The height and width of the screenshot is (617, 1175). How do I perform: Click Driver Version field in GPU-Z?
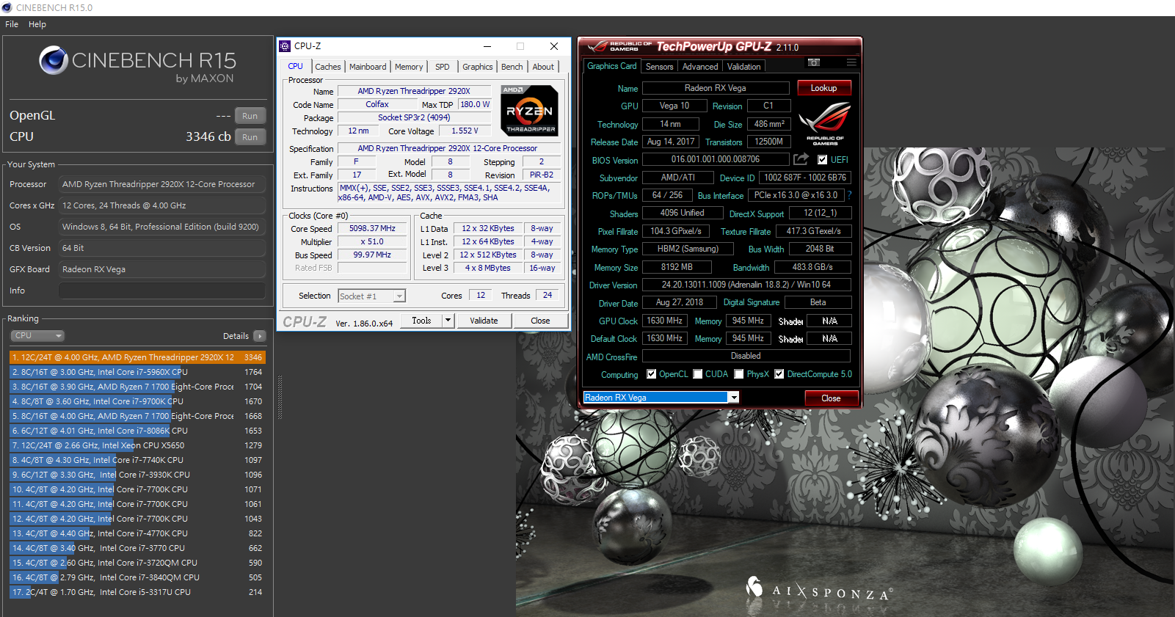point(746,285)
